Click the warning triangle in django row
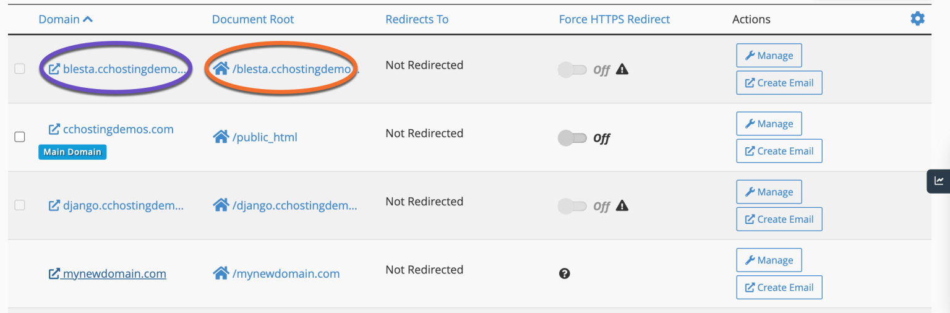 (x=622, y=205)
